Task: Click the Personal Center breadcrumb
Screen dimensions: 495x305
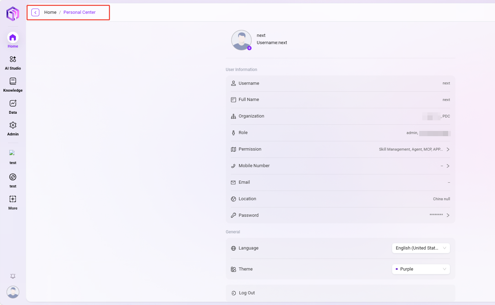Action: coord(79,12)
